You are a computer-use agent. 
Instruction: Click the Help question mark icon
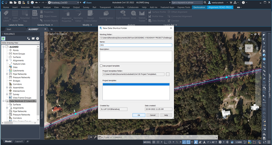point(243,3)
